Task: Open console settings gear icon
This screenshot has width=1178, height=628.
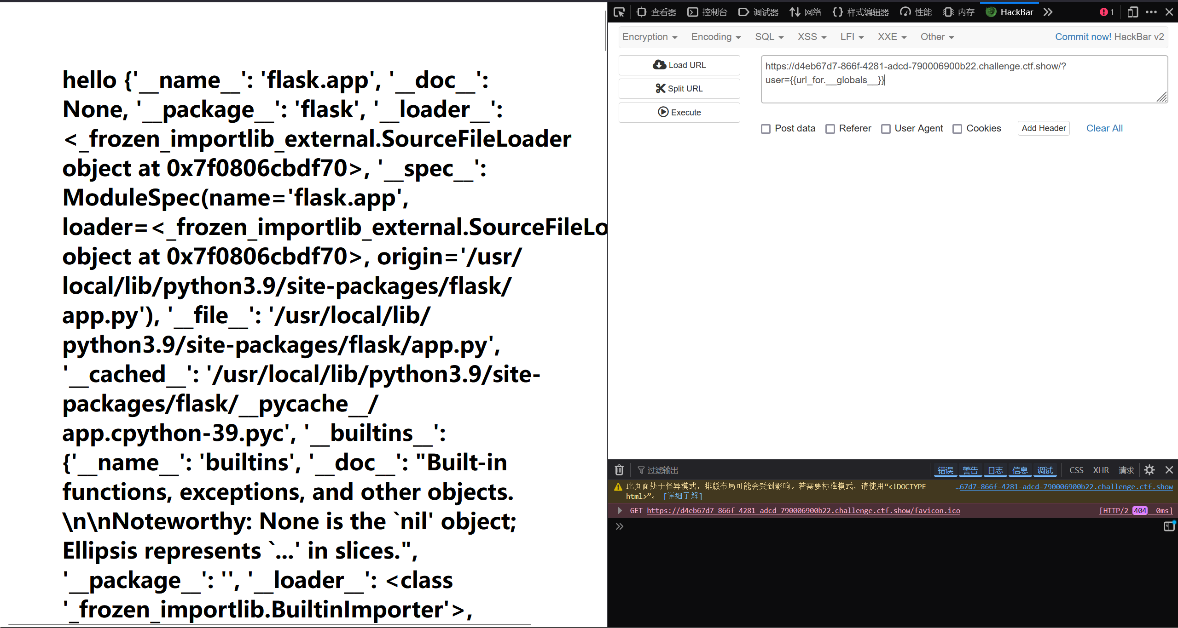Action: [x=1149, y=470]
